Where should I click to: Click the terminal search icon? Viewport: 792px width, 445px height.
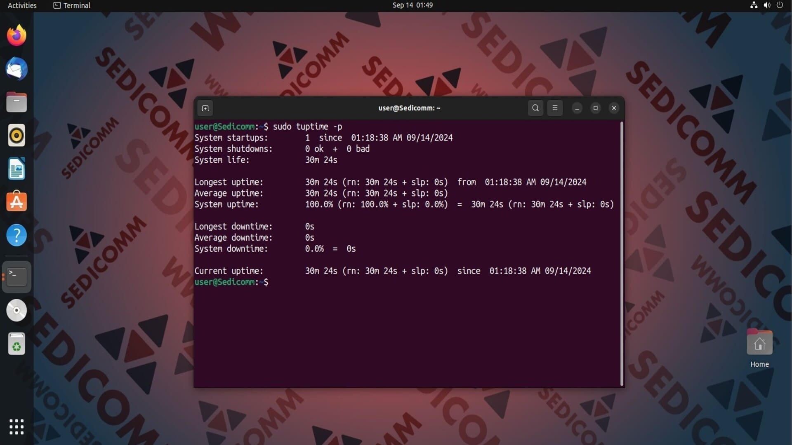coord(535,108)
